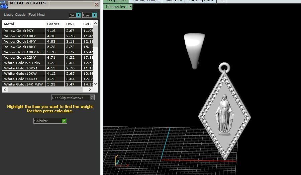This screenshot has width=301, height=175.
Task: Click the horizontal scroll right arrow
Action: 90,90
